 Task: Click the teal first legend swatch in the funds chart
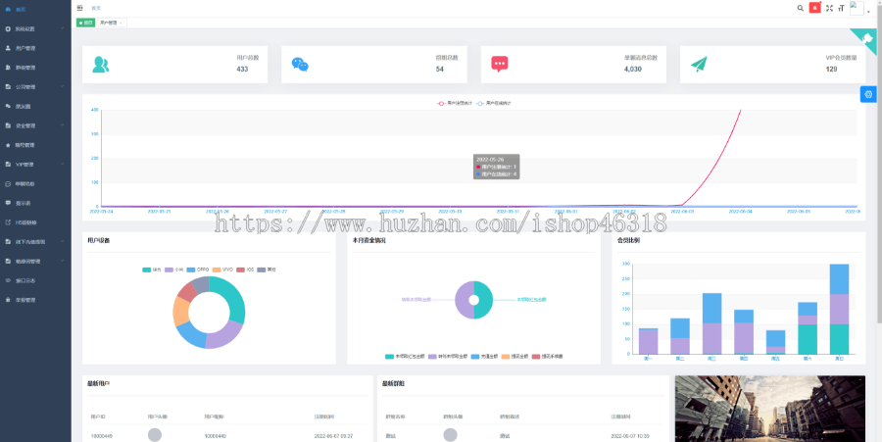[389, 357]
